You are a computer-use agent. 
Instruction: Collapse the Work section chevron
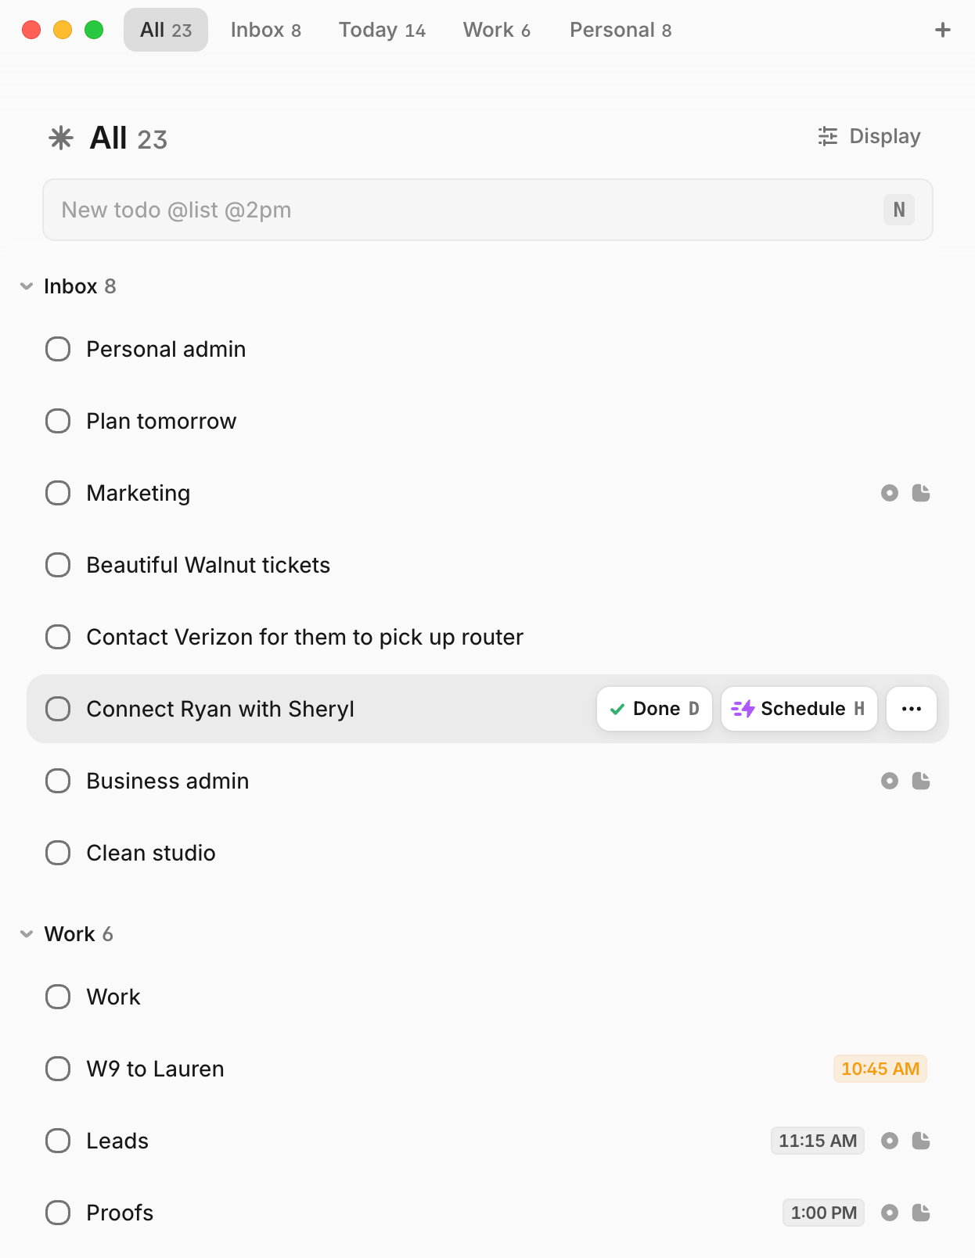pyautogui.click(x=27, y=934)
